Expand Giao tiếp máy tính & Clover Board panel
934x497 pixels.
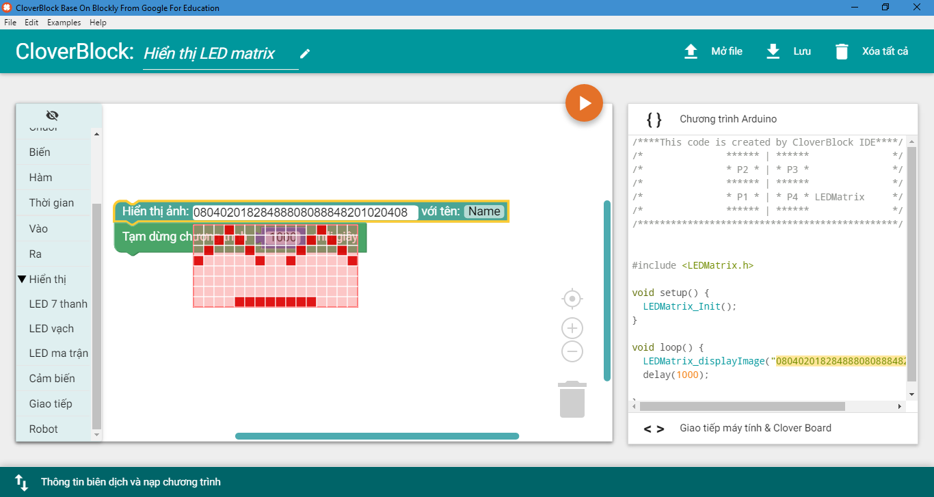(755, 428)
